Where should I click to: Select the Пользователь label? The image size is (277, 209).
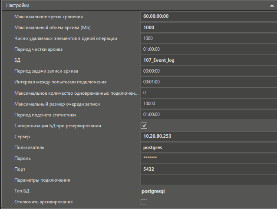click(x=30, y=147)
